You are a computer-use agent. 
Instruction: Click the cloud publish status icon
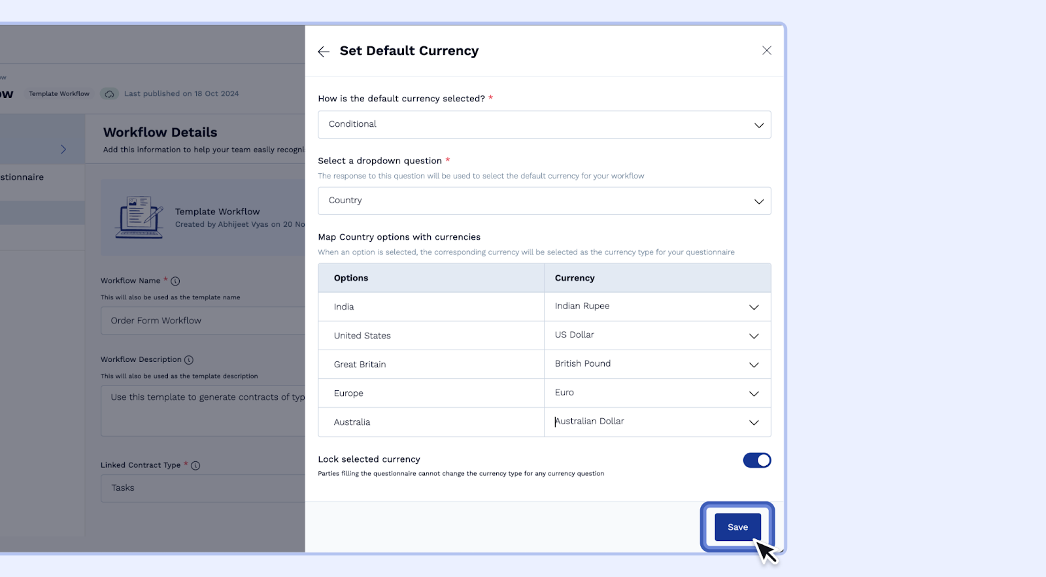click(110, 94)
